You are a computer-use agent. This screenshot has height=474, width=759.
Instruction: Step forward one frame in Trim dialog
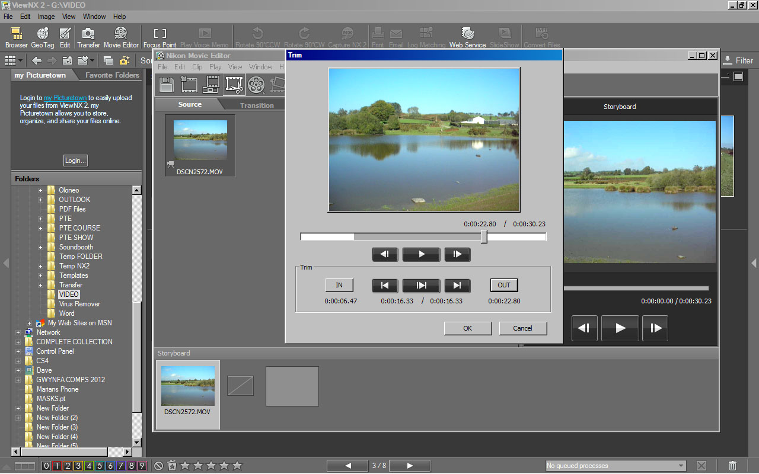(x=457, y=254)
